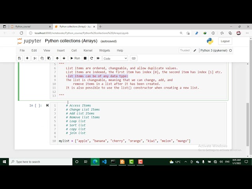The width and height of the screenshot is (252, 189).
Task: Click the zoom magnifier icon in address bar
Action: click(181, 33)
